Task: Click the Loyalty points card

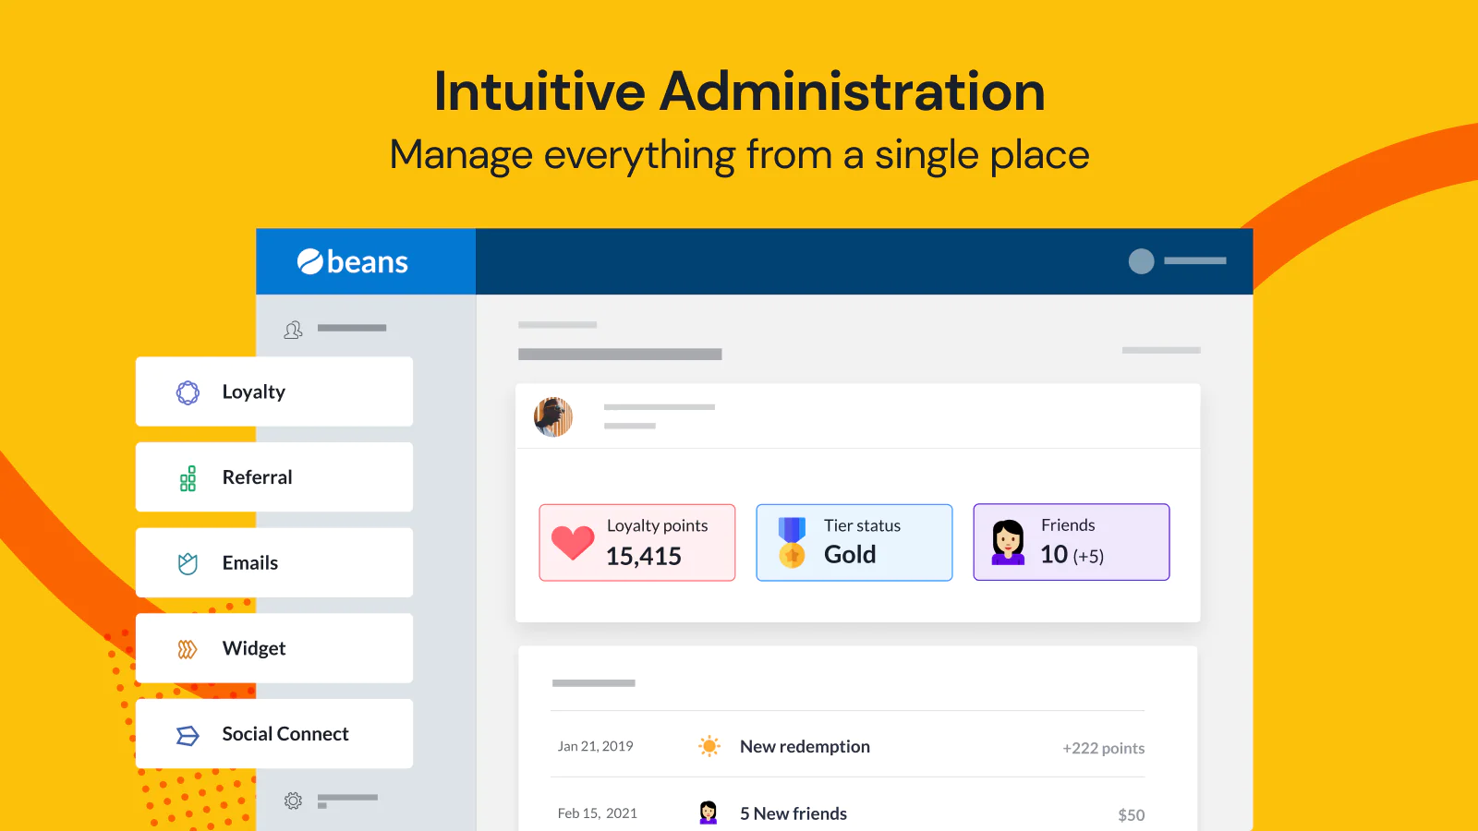Action: [x=637, y=542]
